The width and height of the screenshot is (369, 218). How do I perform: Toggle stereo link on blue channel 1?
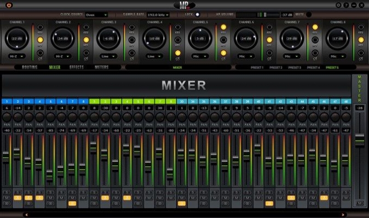coord(7,203)
